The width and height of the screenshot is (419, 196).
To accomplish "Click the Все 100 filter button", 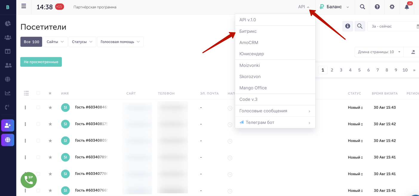I will [x=31, y=42].
